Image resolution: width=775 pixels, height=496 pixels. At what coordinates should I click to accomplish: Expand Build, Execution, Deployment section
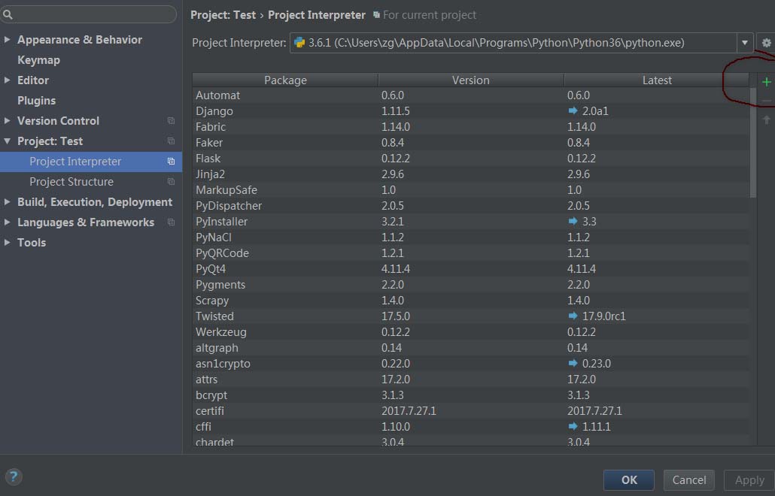coord(7,202)
